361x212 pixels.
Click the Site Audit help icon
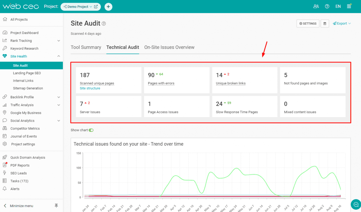point(104,23)
